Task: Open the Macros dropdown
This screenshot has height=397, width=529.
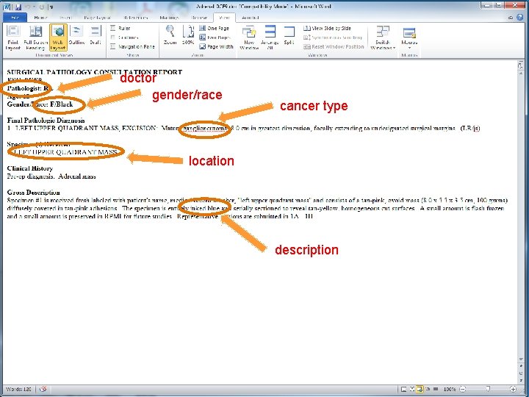Action: 409,37
